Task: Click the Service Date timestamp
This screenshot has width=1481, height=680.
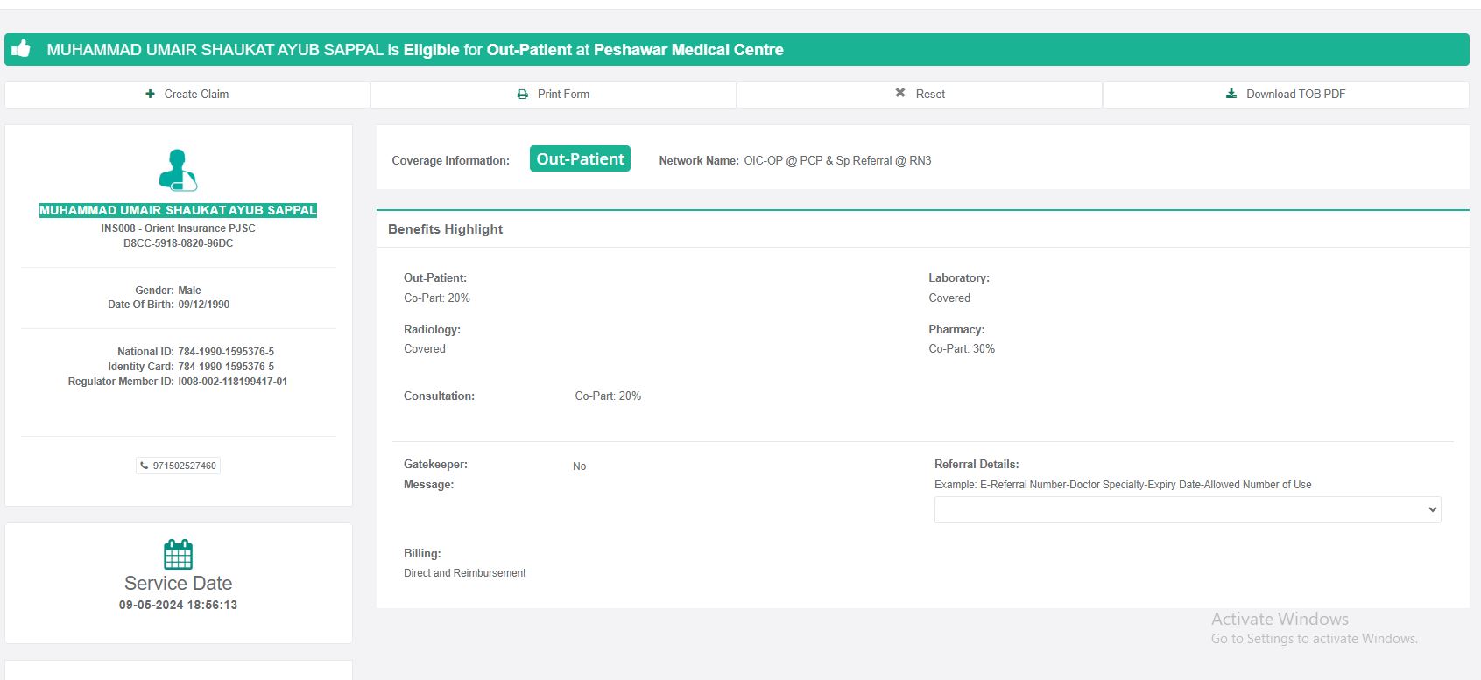Action: coord(178,605)
